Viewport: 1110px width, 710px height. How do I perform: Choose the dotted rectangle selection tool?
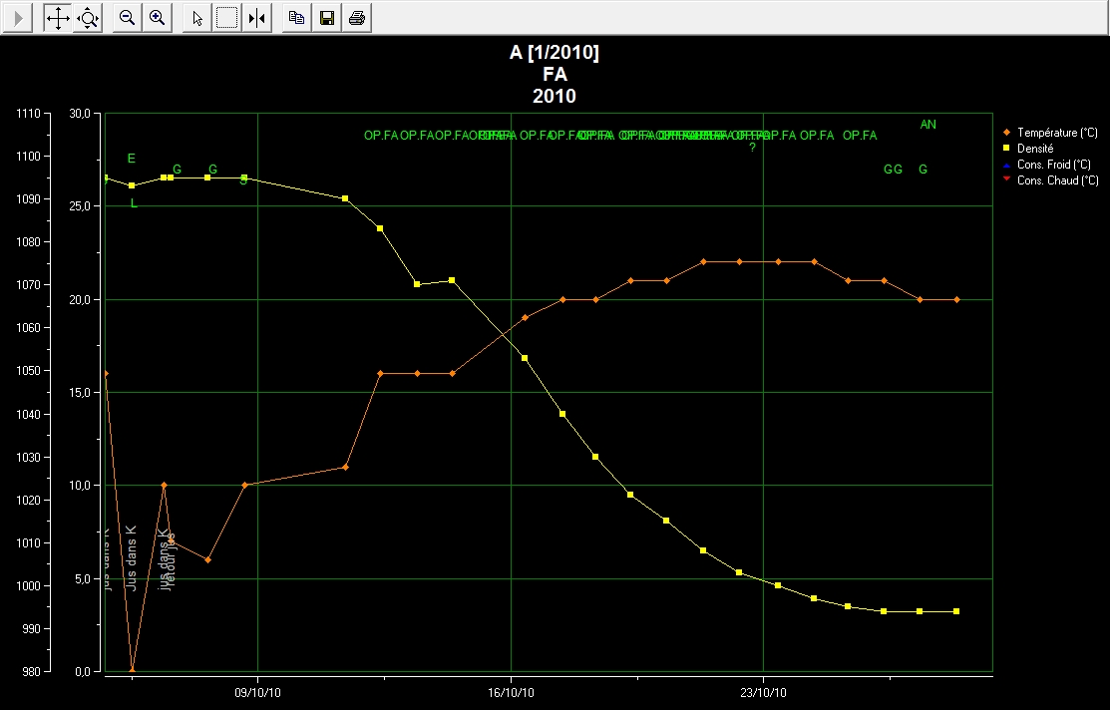coord(227,17)
